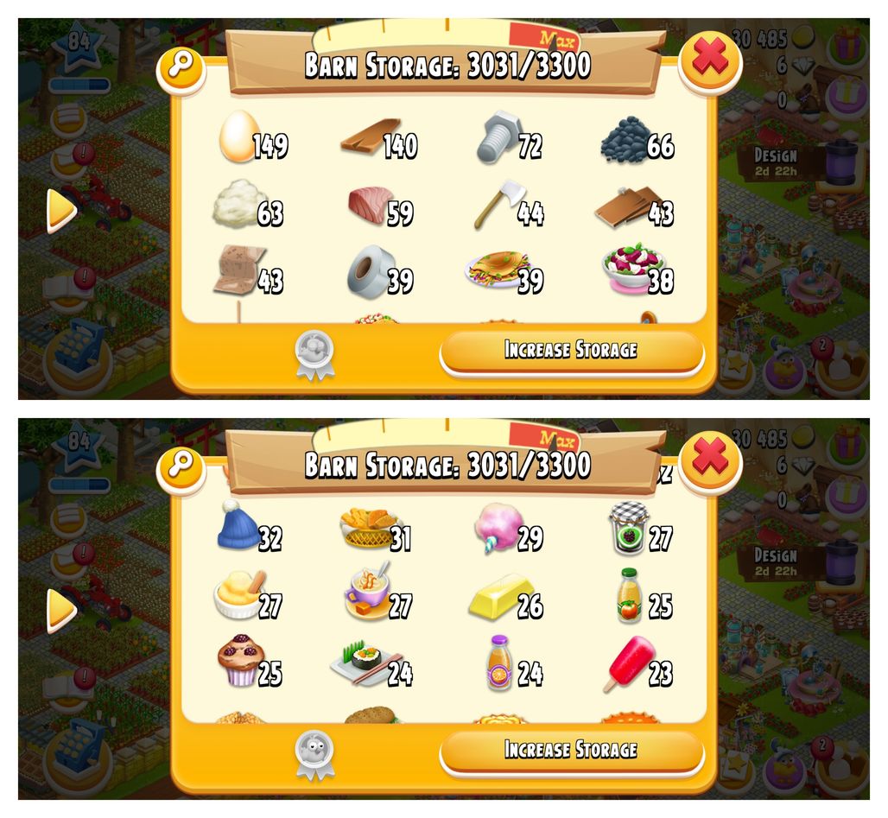Open the search magnifier in upper barn
The width and height of the screenshot is (888, 818).
[181, 68]
